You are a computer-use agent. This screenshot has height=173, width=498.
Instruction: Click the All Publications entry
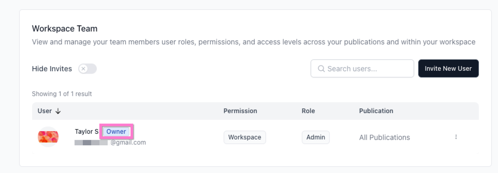[x=384, y=138]
